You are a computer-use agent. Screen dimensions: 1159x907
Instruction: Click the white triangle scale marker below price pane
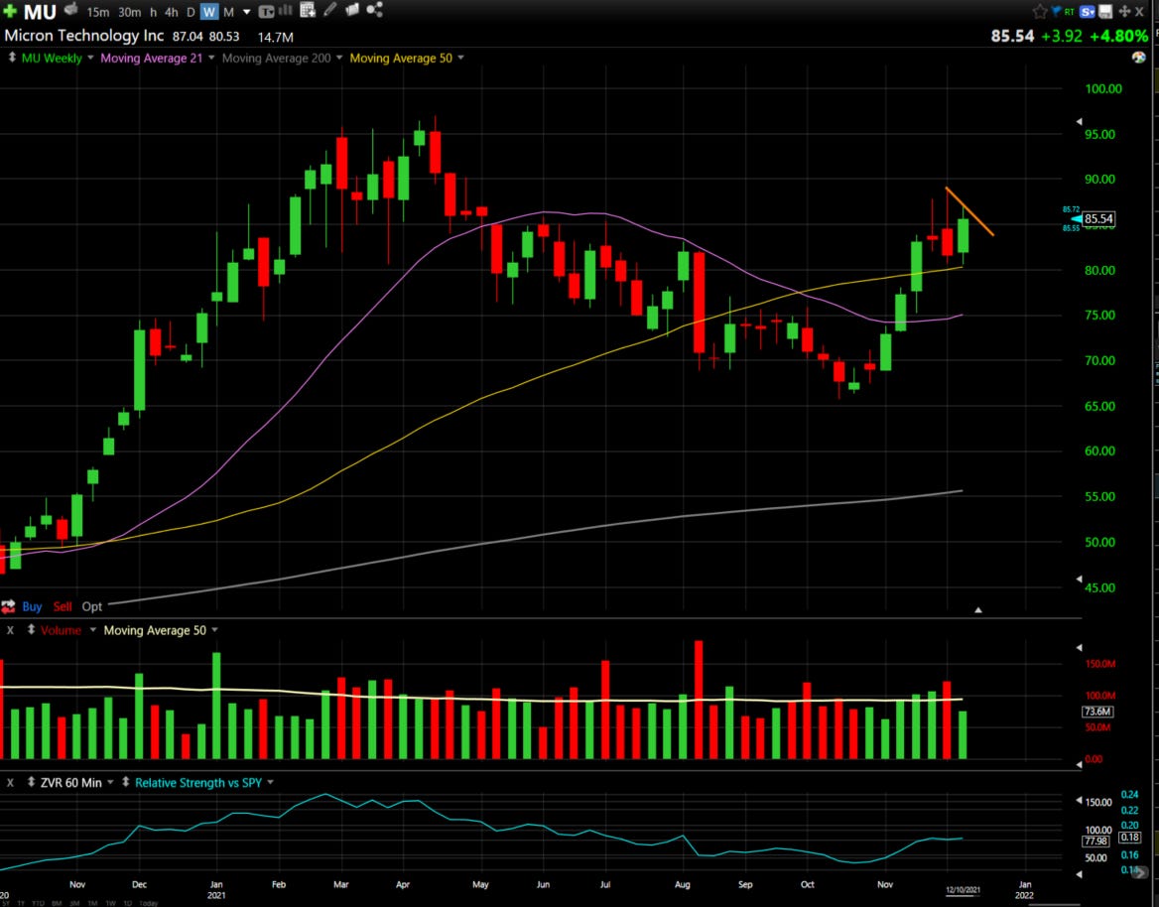(x=978, y=610)
